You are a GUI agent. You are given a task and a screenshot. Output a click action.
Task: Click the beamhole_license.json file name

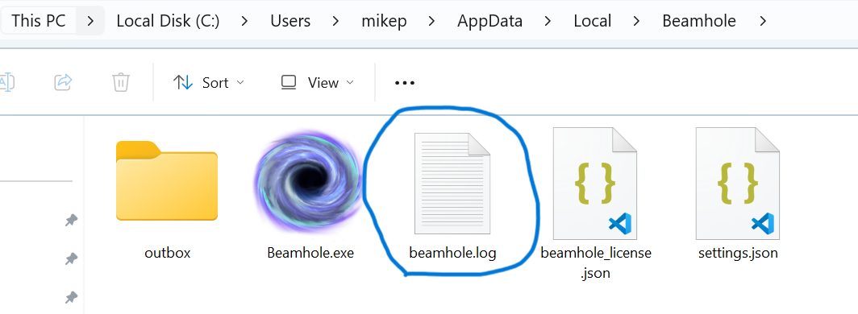[x=596, y=262]
